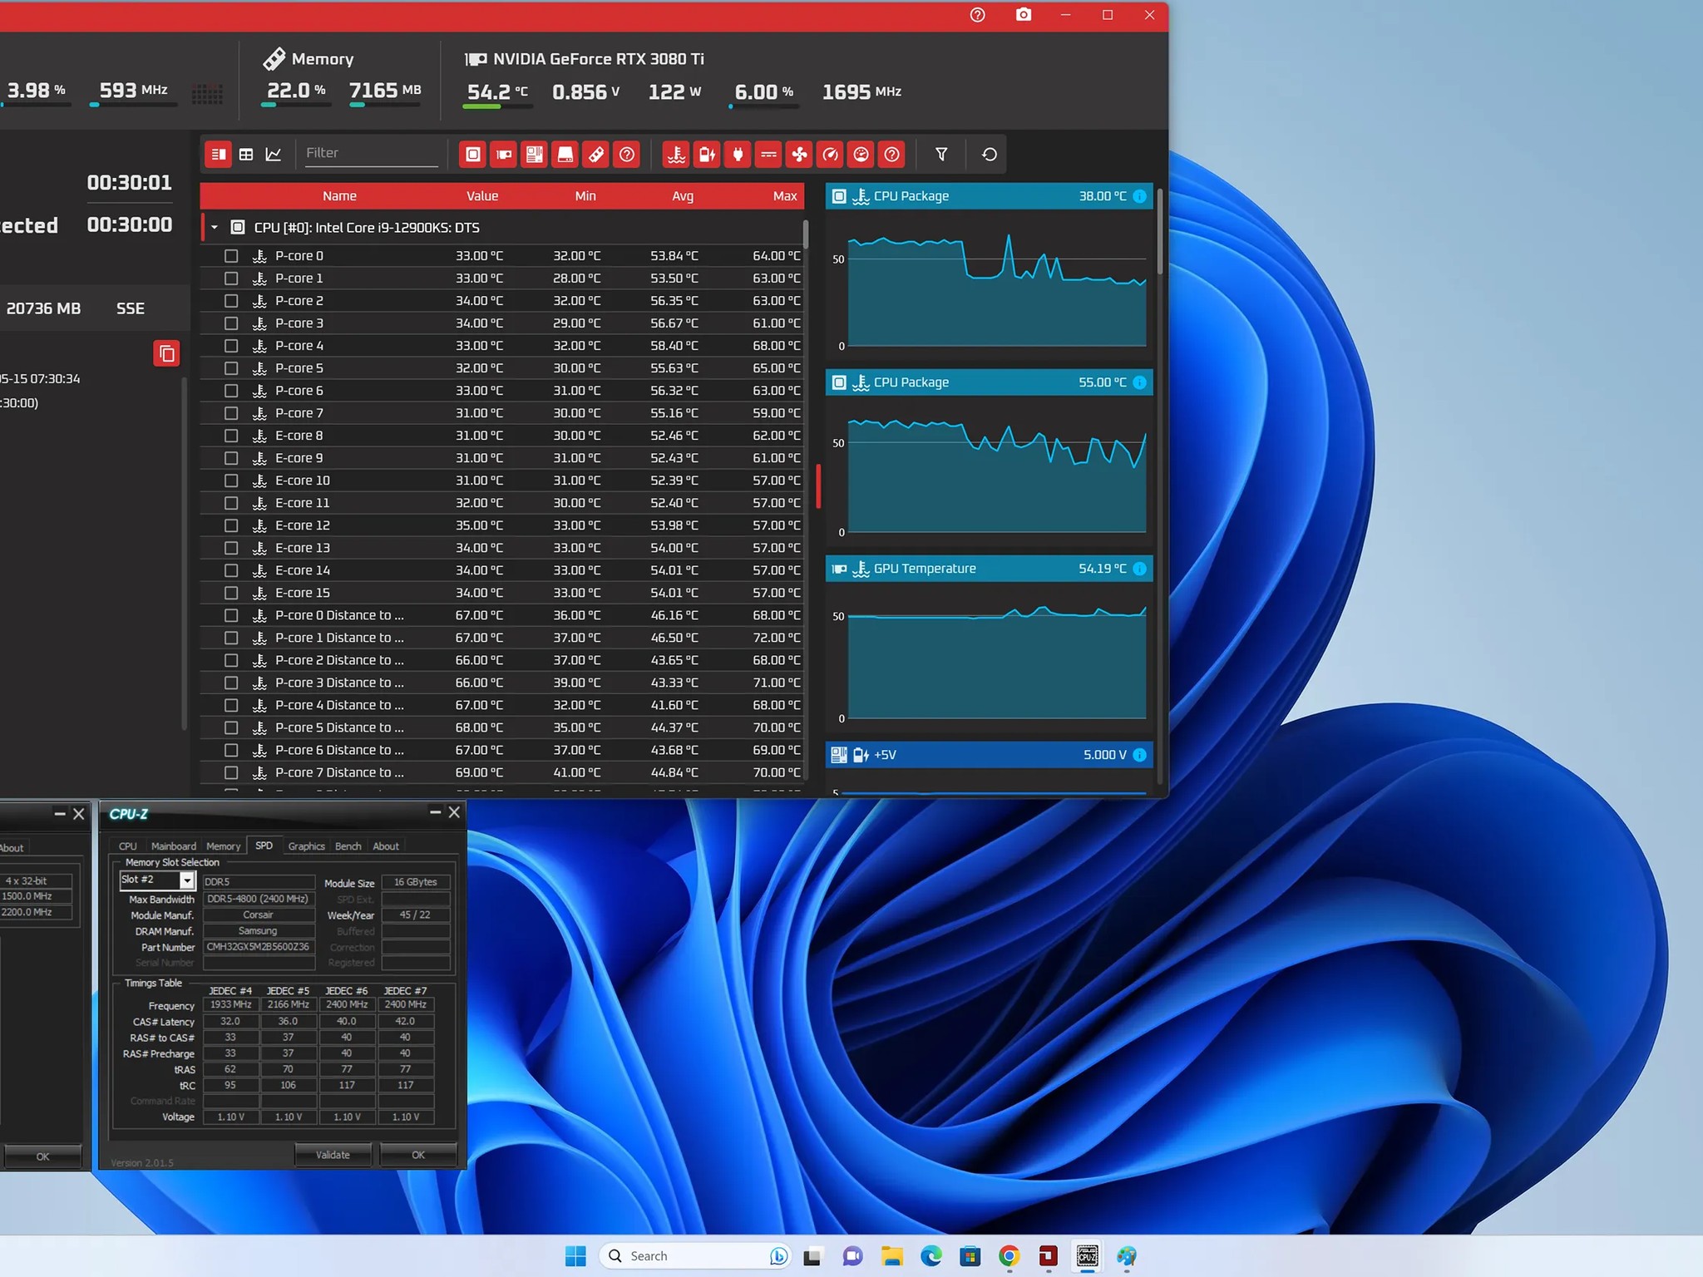Open help from the title bar question icon

(x=978, y=15)
